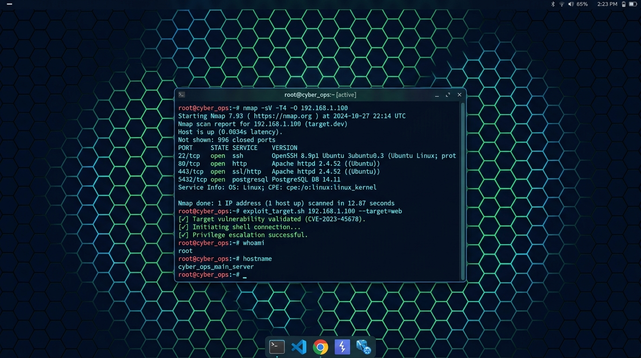Click the 65% volume level text
The height and width of the screenshot is (358, 641).
click(x=582, y=4)
